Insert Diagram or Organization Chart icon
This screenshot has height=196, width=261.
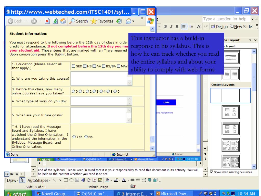coord(88,180)
